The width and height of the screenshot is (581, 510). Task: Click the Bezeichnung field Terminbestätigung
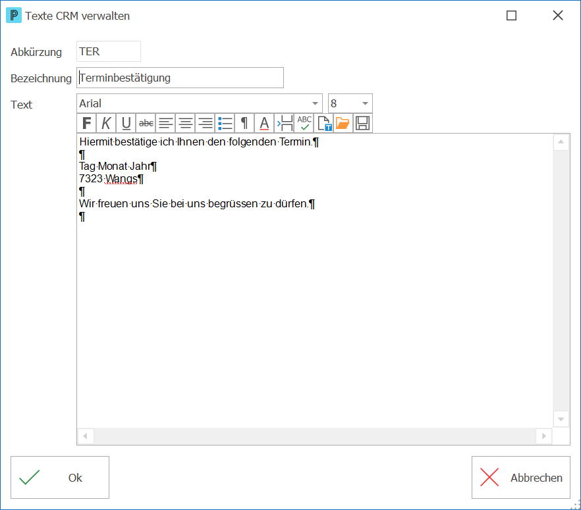[180, 78]
